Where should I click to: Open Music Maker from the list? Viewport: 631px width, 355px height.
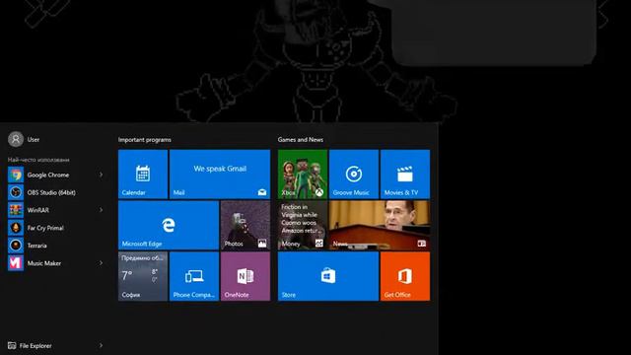[x=56, y=263]
